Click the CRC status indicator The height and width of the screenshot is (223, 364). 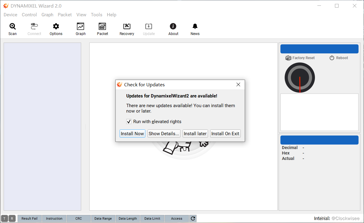coord(79,218)
